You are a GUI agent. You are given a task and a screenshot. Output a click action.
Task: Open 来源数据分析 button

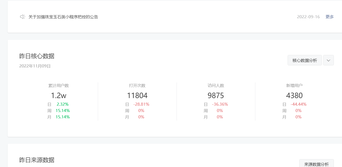[x=316, y=164]
